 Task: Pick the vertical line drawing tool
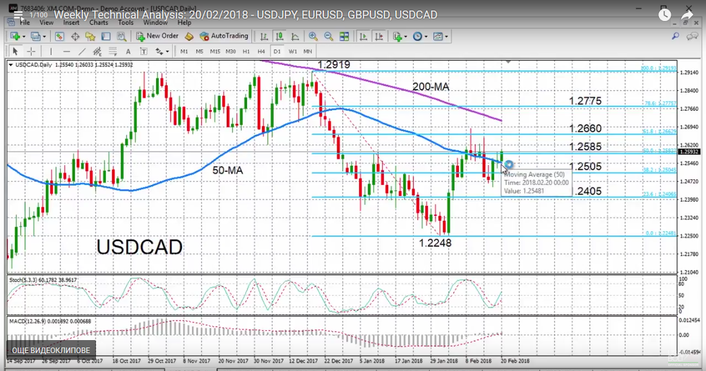point(50,51)
